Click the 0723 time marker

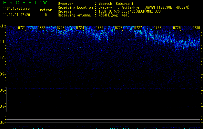[x=61, y=28]
